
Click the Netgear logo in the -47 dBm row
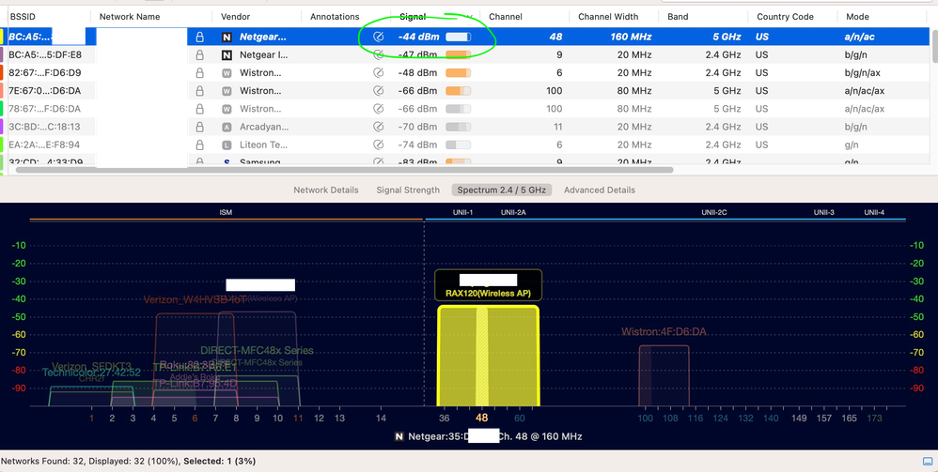tap(227, 55)
